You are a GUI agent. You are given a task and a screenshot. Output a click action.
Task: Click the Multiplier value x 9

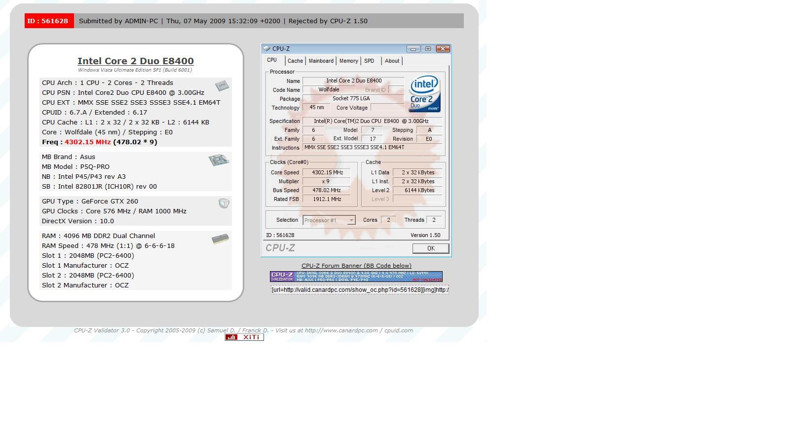327,181
